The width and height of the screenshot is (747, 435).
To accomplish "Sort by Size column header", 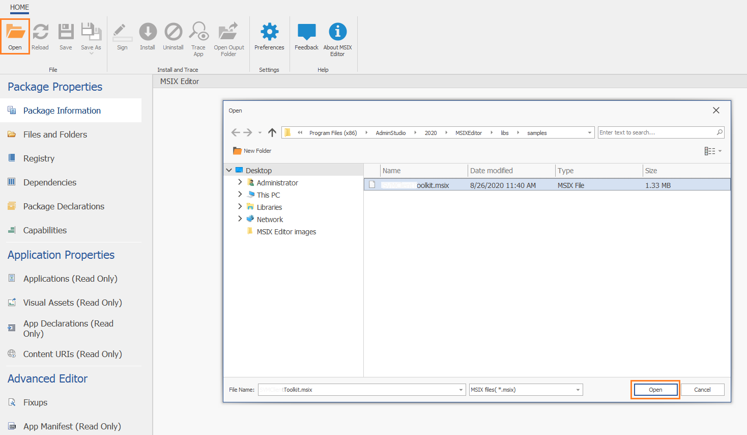I will pyautogui.click(x=686, y=171).
